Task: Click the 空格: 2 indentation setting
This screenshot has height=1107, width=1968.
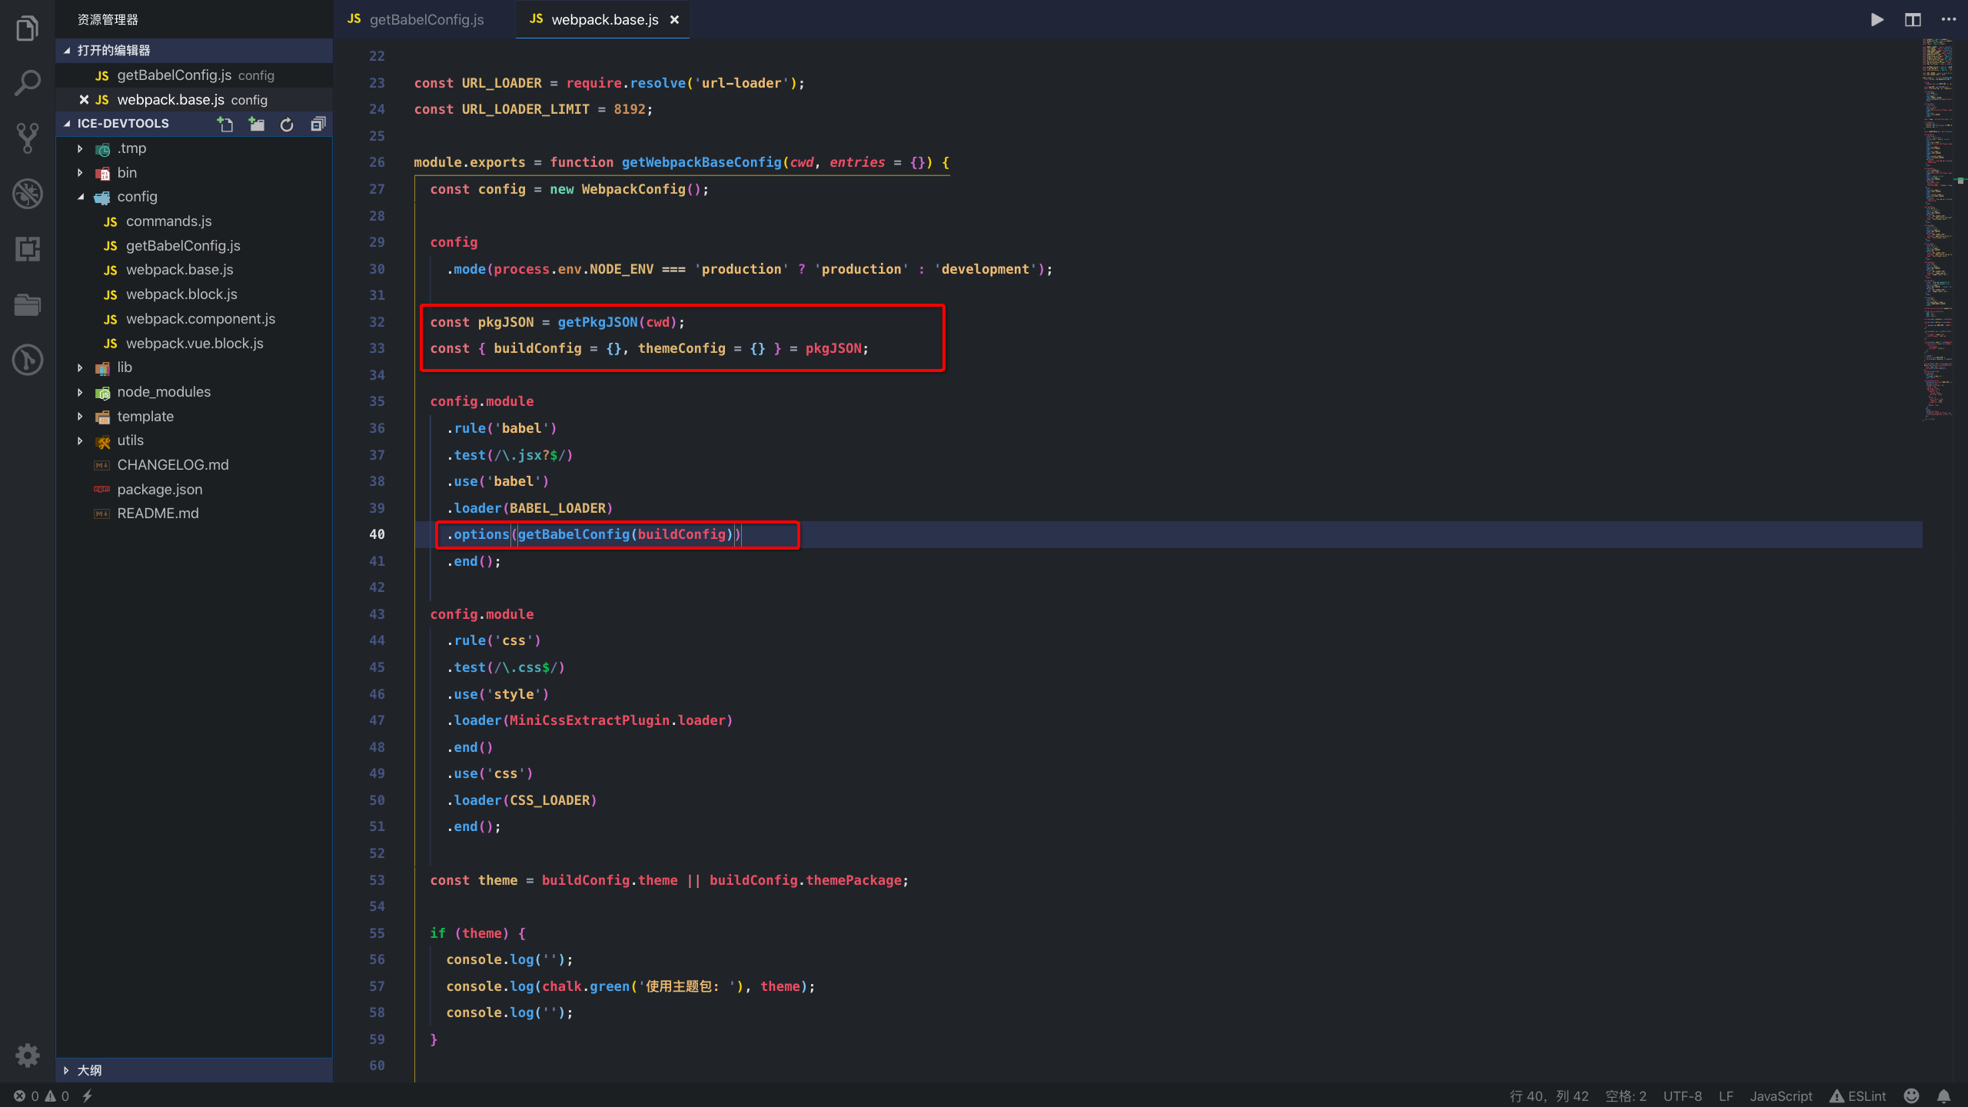Action: (1624, 1095)
